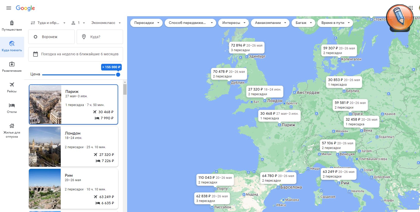
Task: Open Путешествия in sidebar
Action: tap(12, 26)
